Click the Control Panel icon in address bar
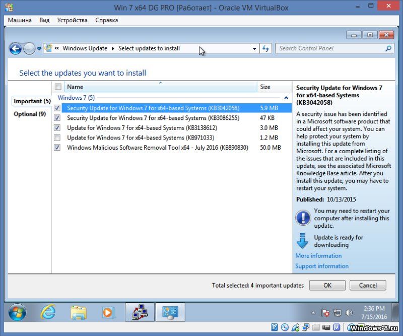 pos(48,48)
